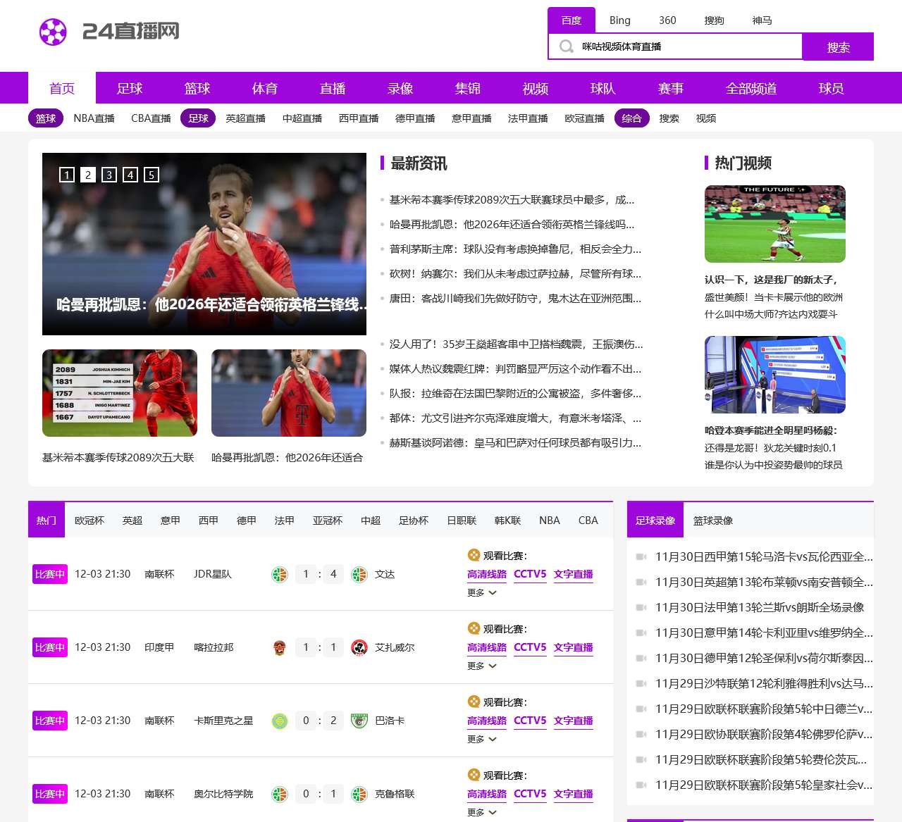Click the 喀拉拉邦 team badge icon
Viewport: 902px width, 822px height.
(280, 648)
